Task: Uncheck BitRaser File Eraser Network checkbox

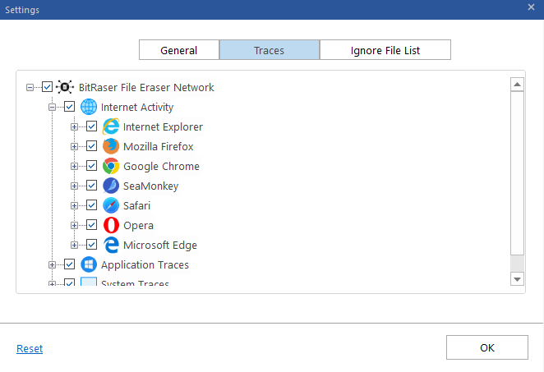Action: [x=47, y=87]
